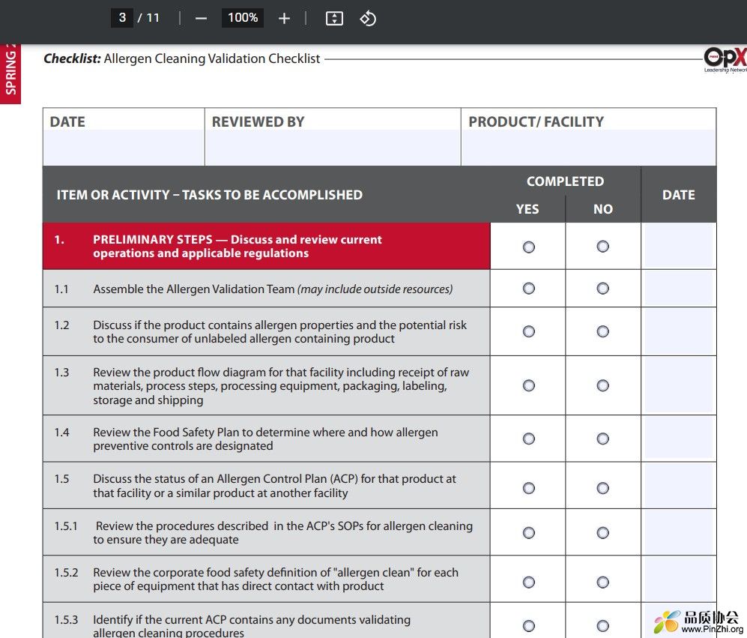
Task: Click the date field for item 1.5.2
Action: coord(678,579)
